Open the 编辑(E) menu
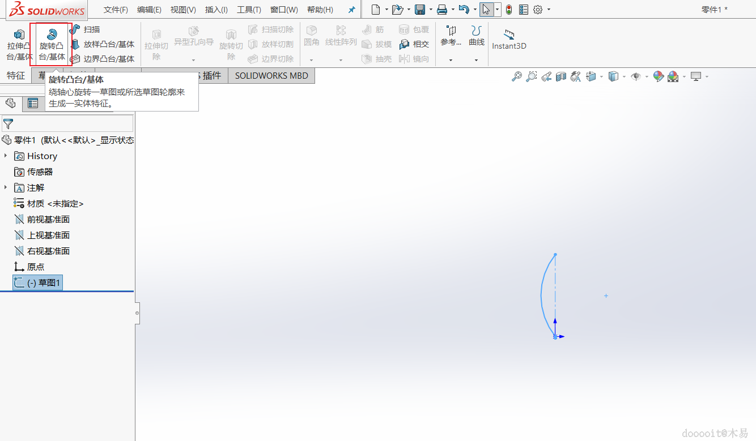The width and height of the screenshot is (756, 441). click(149, 10)
